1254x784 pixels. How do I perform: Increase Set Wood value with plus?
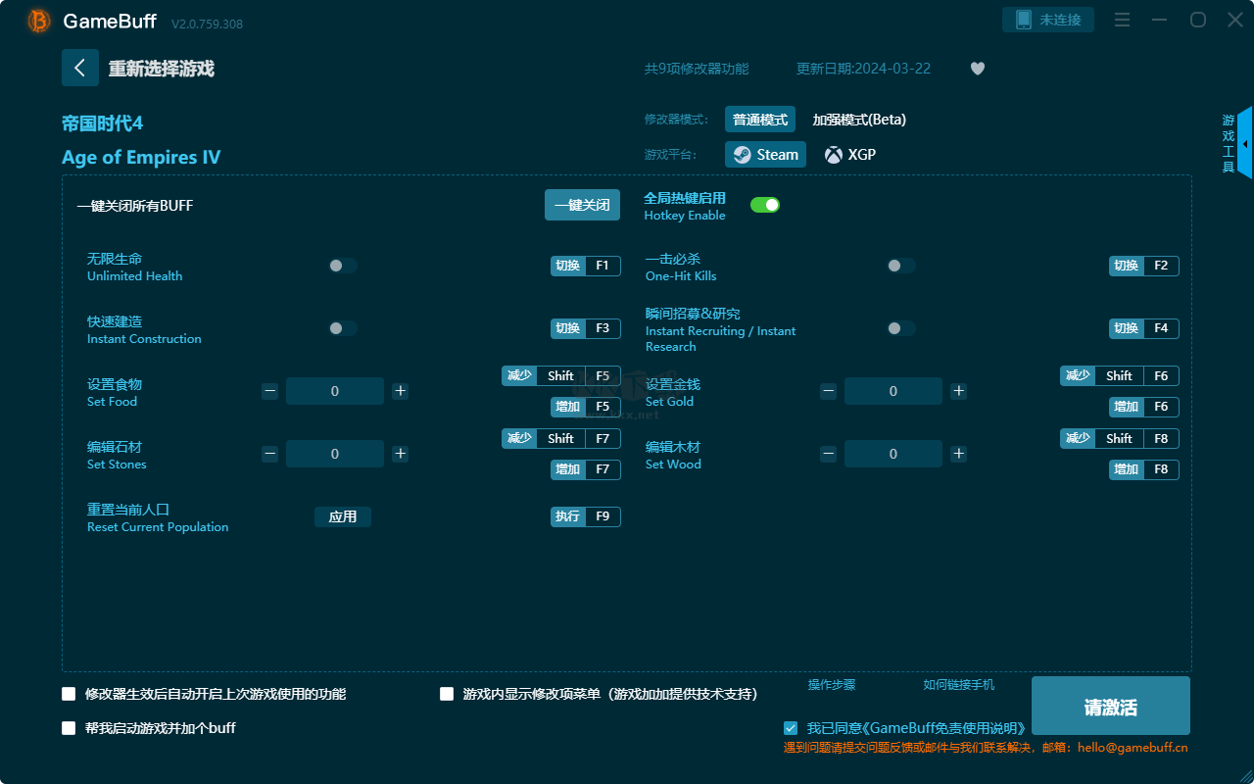pos(958,454)
